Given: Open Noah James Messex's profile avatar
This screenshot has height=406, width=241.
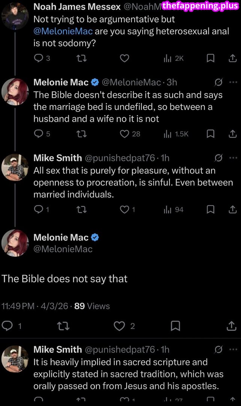Looking at the screenshot, I should click(15, 15).
